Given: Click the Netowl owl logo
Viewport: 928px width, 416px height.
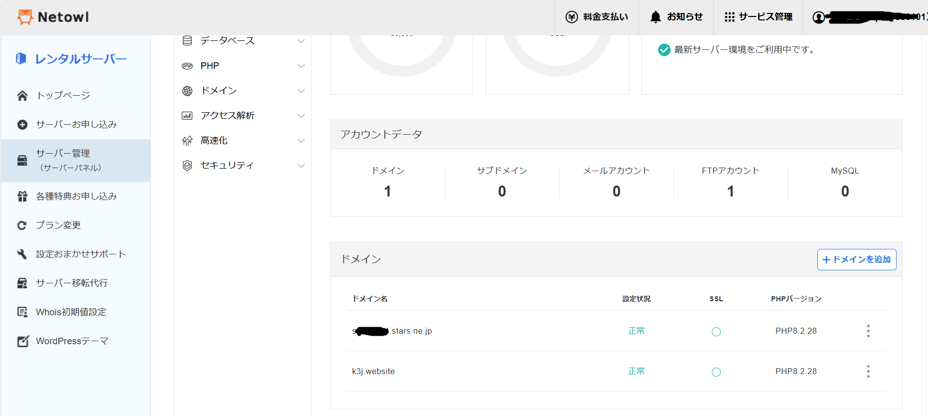Looking at the screenshot, I should [25, 17].
